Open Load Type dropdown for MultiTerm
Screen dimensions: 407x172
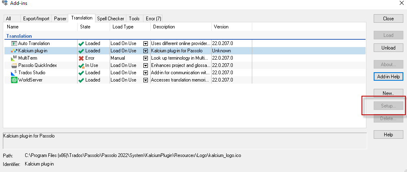(x=145, y=58)
